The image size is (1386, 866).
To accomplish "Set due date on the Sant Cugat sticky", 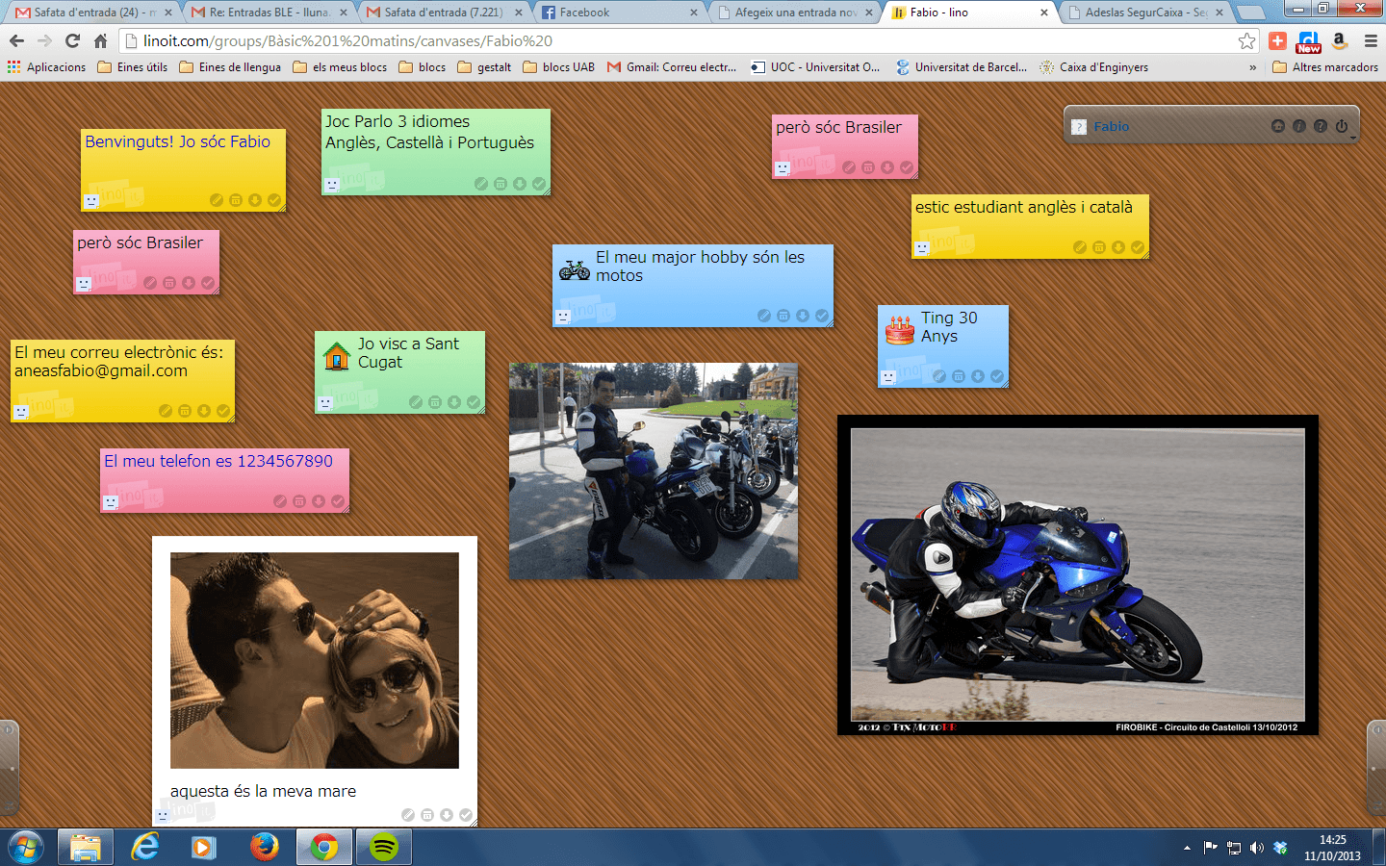I will click(x=435, y=402).
